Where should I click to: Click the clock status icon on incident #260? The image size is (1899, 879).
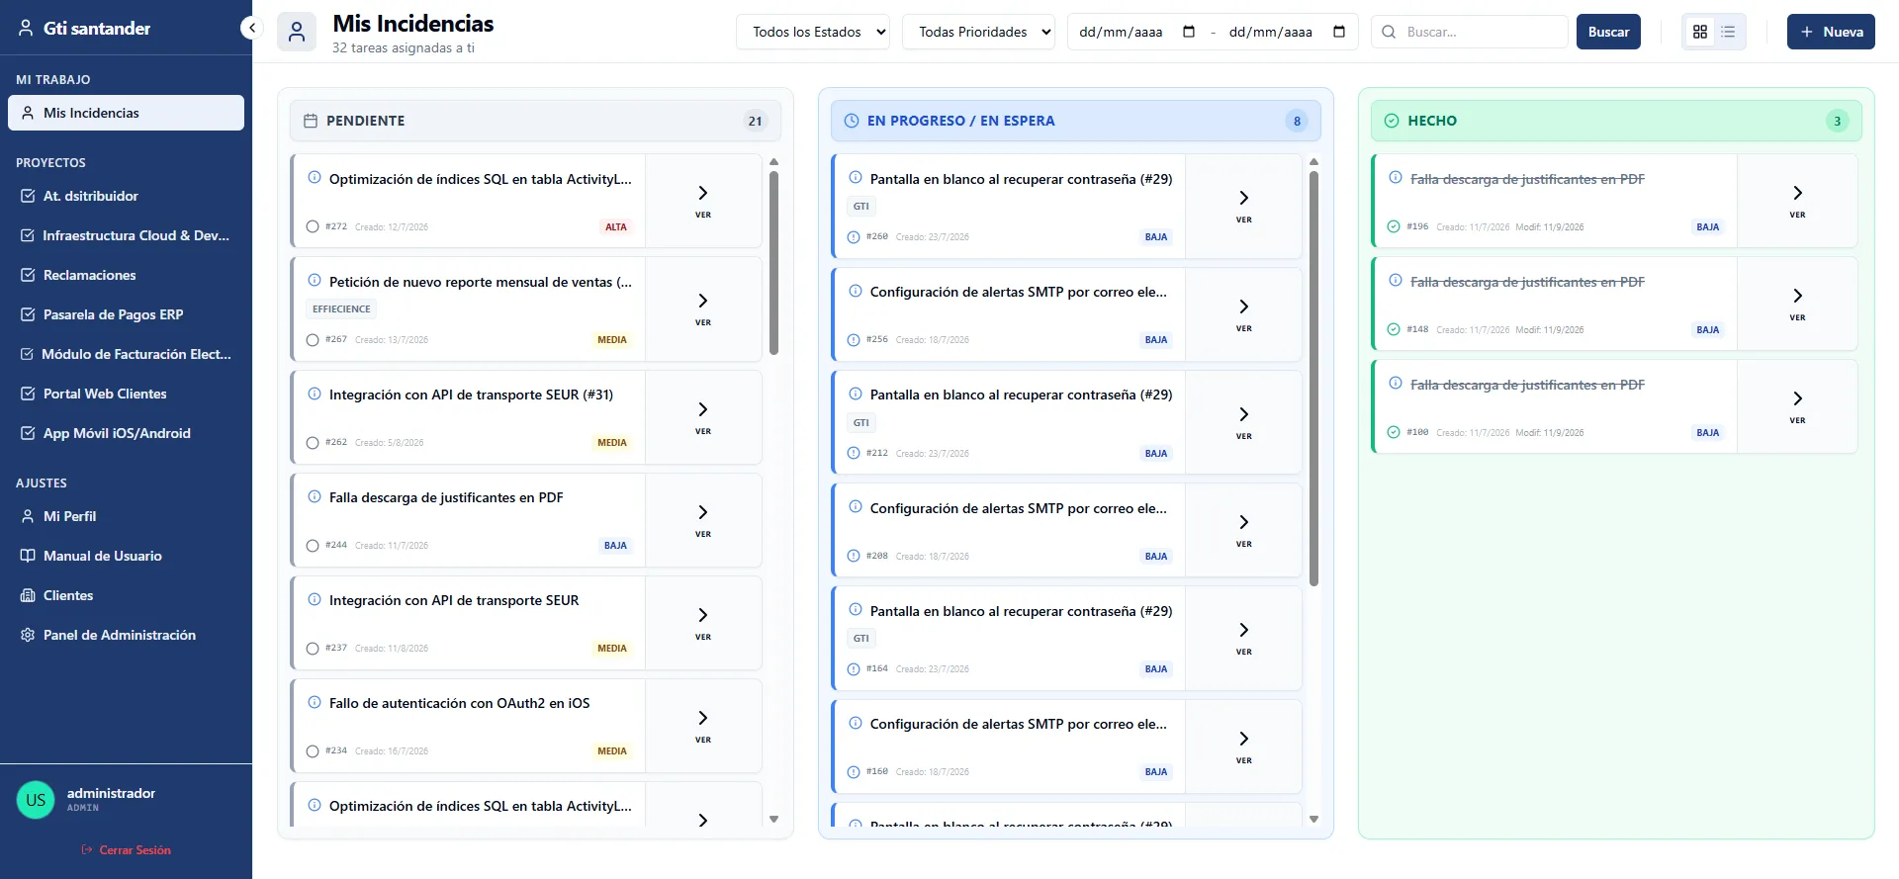[x=854, y=237]
